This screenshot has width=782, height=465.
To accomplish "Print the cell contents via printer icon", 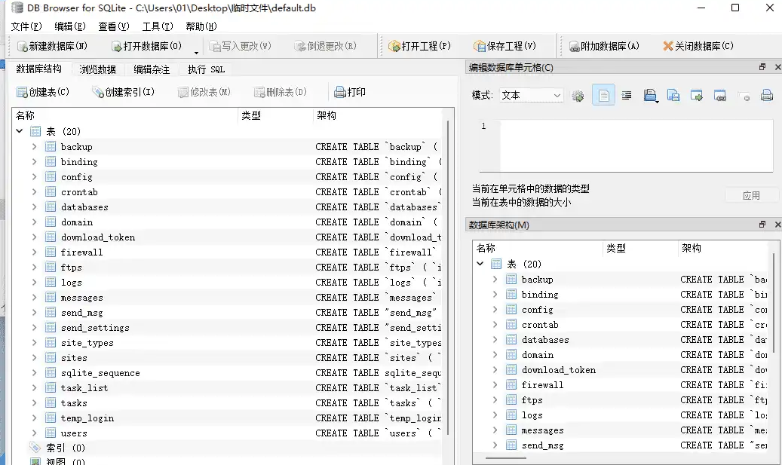I will [x=766, y=95].
